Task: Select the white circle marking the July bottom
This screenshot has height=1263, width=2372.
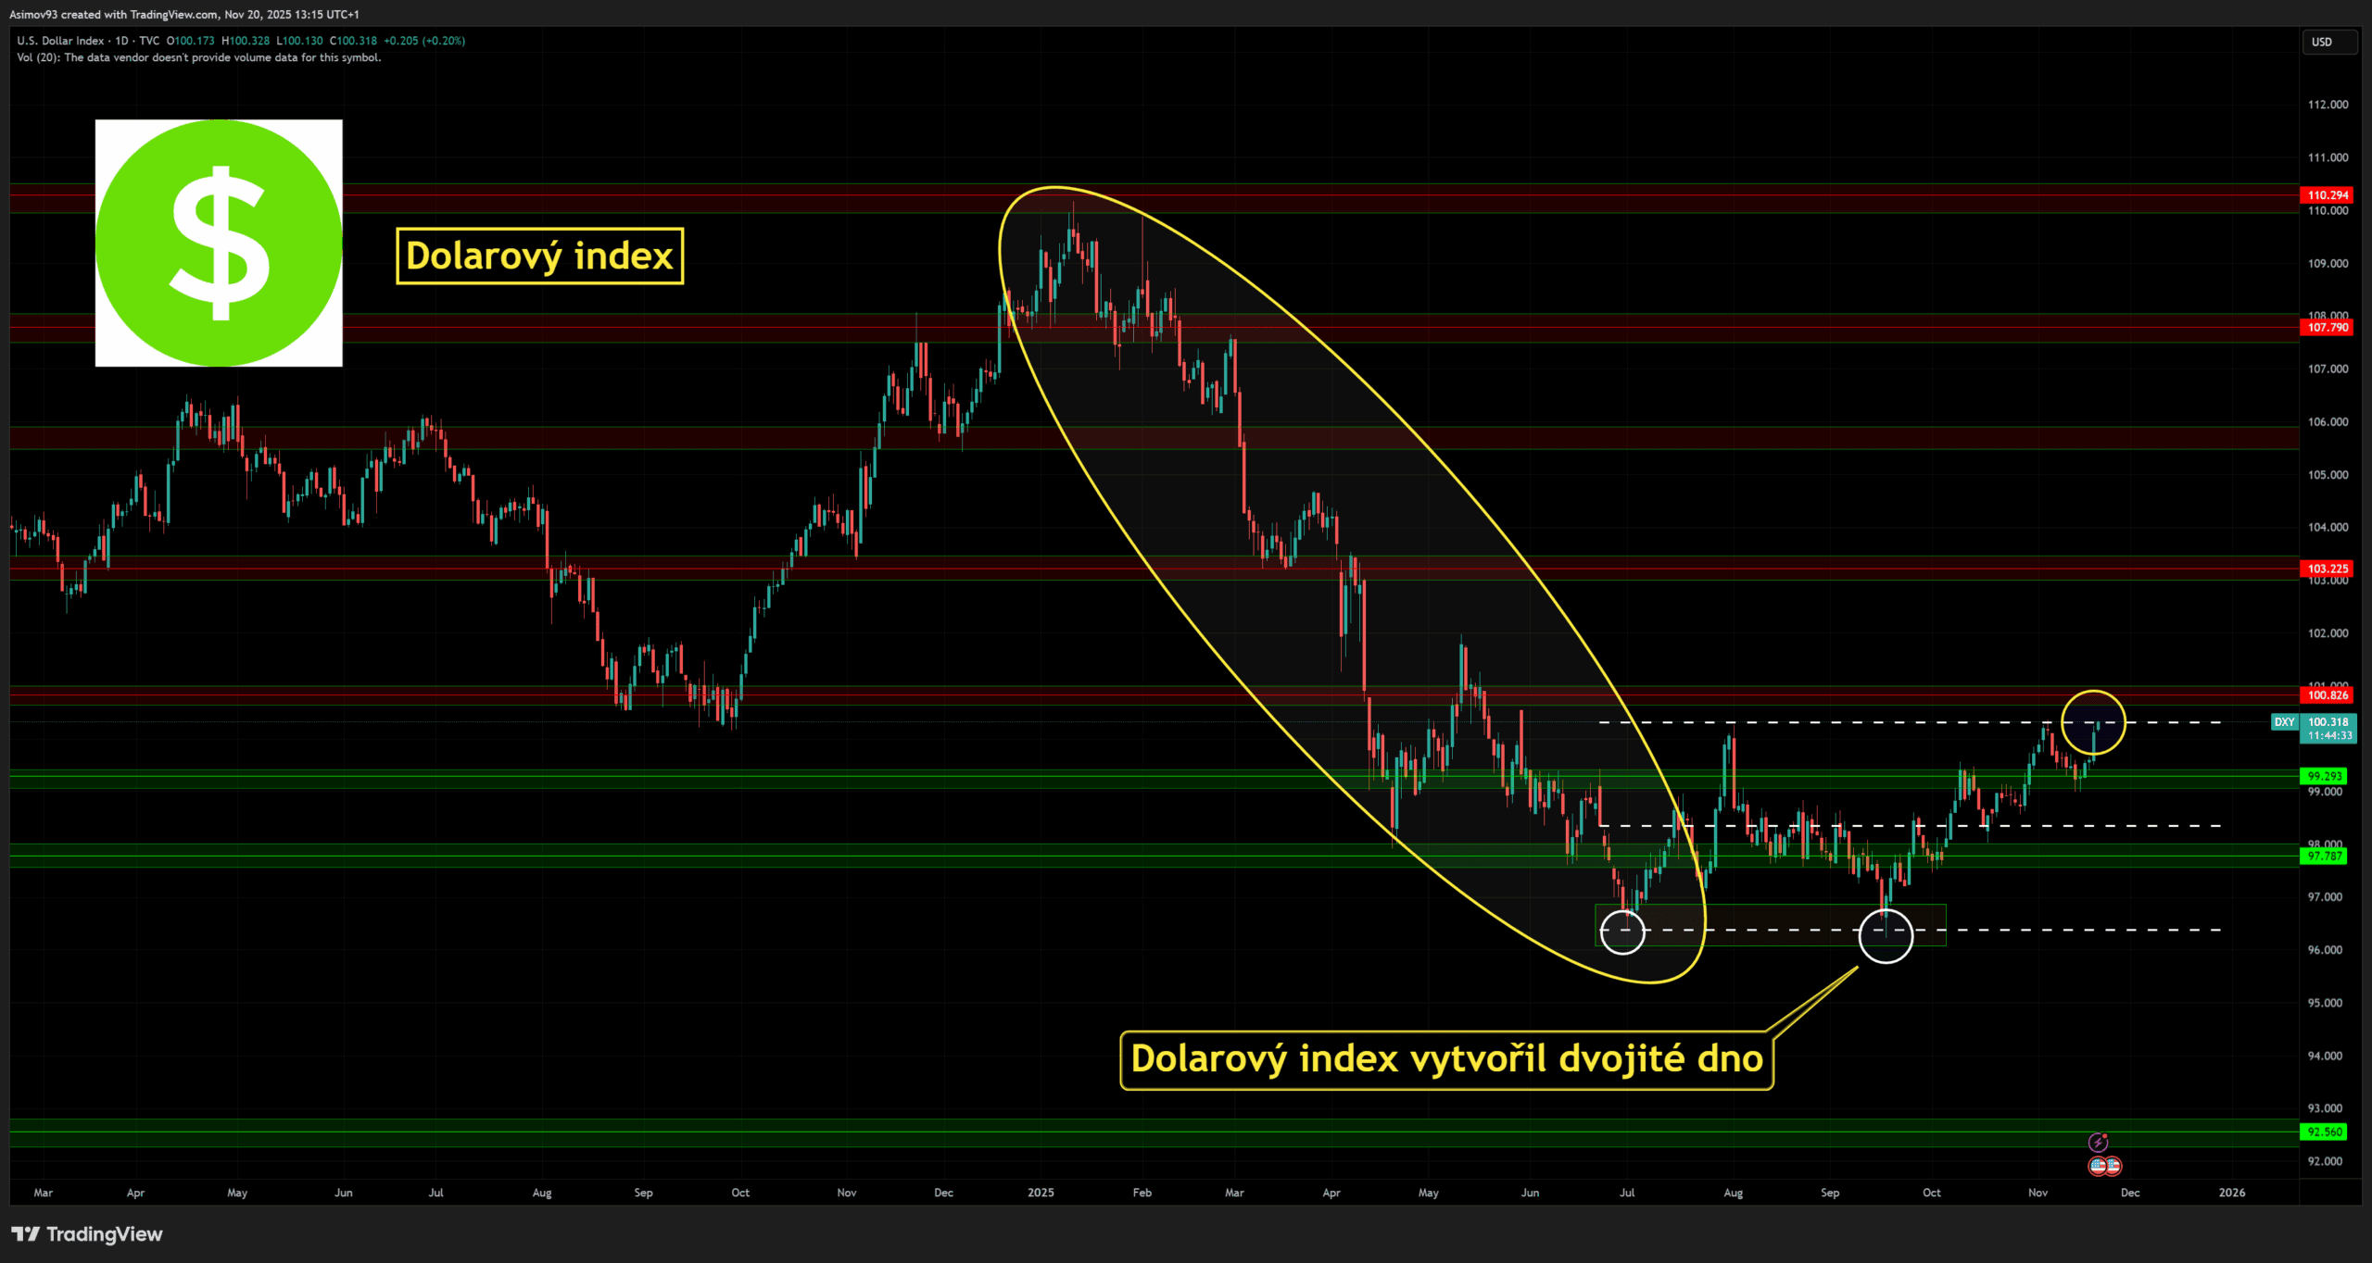Action: tap(1622, 931)
